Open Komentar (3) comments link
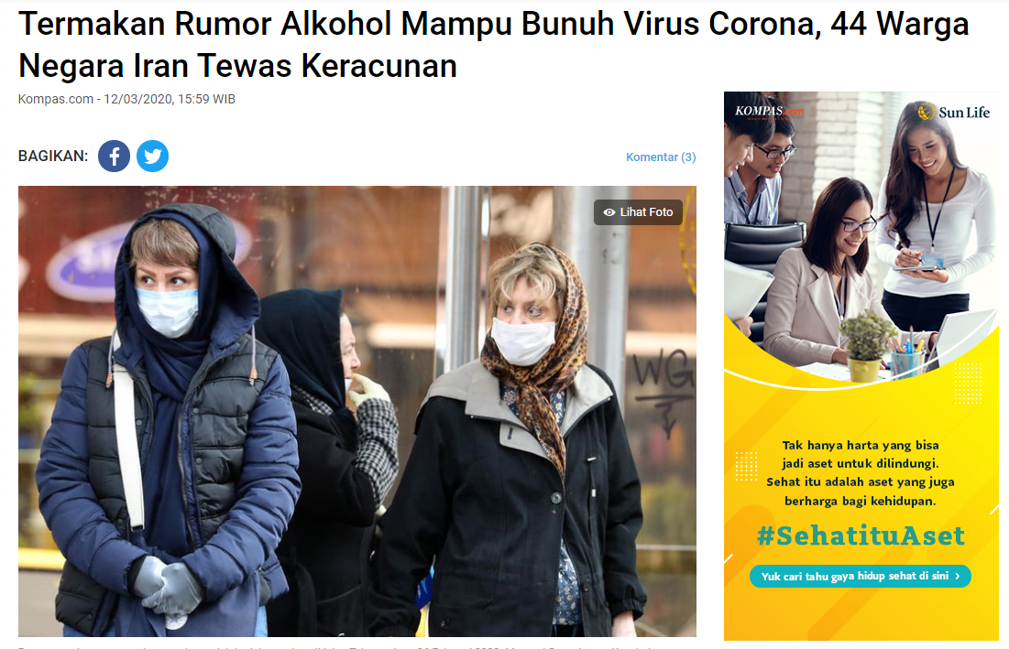Screen dimensions: 1009x649 click(661, 157)
